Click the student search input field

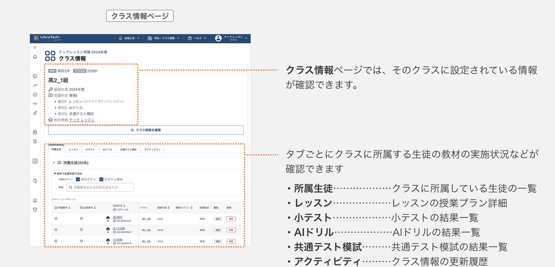pyautogui.click(x=100, y=187)
